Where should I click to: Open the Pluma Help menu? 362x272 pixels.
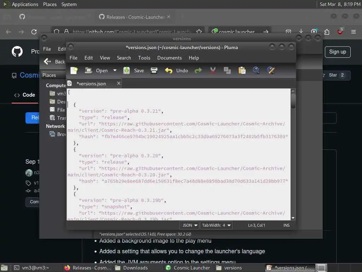[x=194, y=58]
